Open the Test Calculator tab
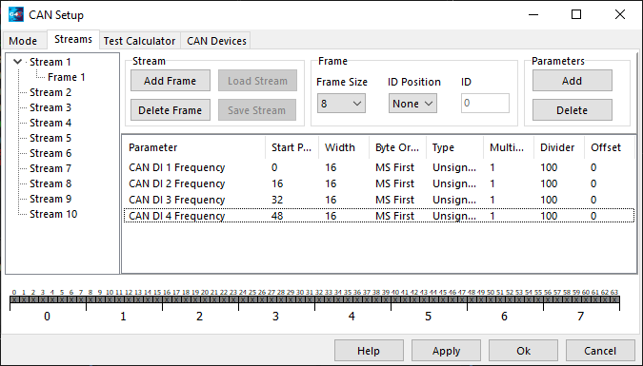643x366 pixels. click(139, 41)
